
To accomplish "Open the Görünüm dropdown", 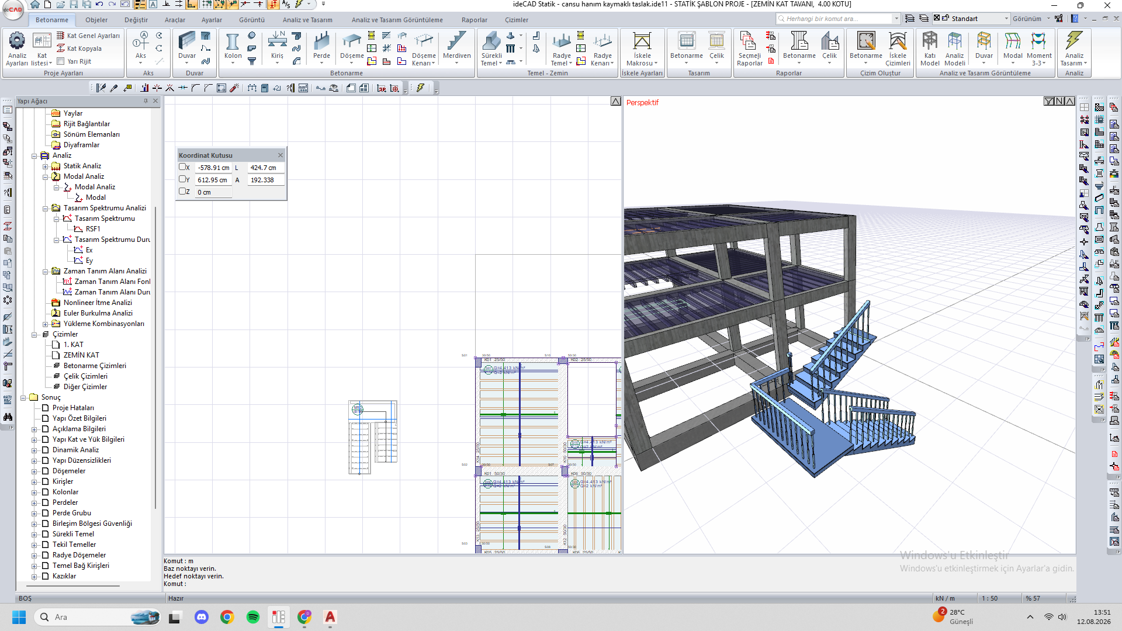I will 1031,19.
